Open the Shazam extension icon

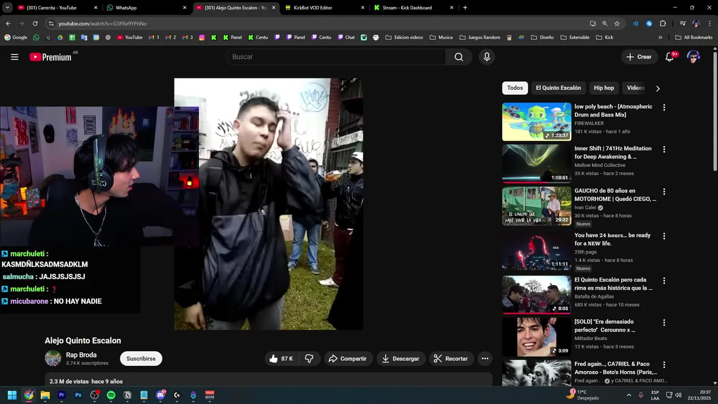tap(649, 24)
